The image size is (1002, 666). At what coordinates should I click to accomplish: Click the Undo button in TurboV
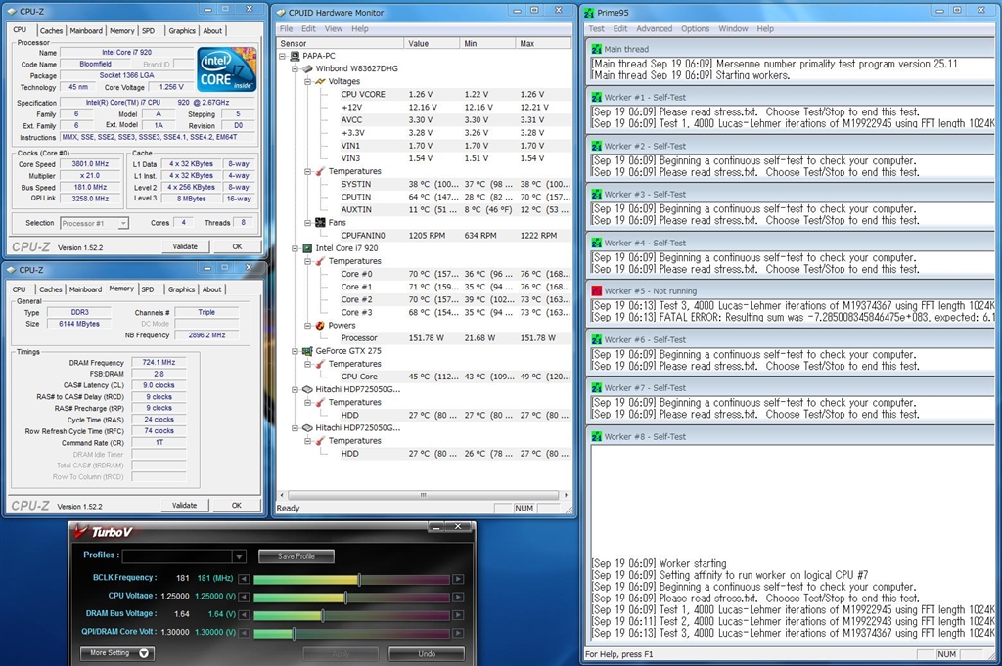[x=427, y=653]
